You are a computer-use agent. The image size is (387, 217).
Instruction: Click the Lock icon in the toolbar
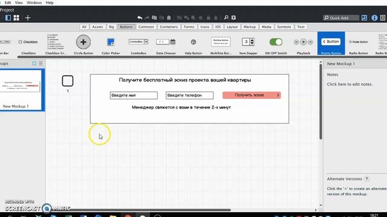[209, 17]
